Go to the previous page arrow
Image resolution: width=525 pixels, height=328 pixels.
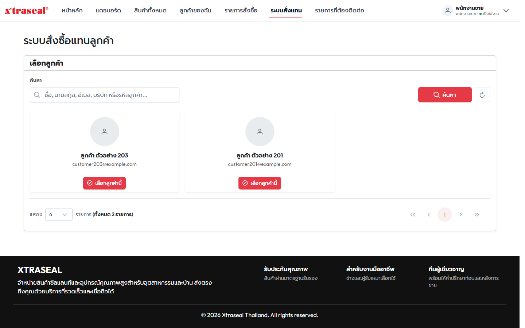point(429,215)
